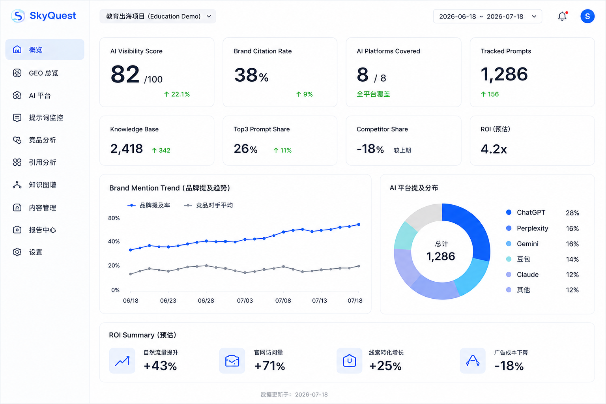606x404 pixels.
Task: Click the AI Visibility Score value 82
Action: [x=125, y=74]
